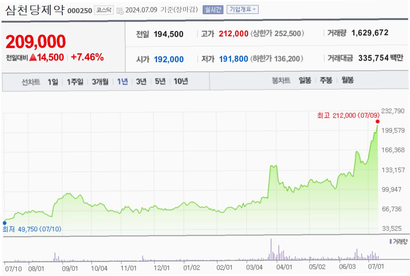
Task: Click the tallest volume bar near 03/04
Action: pyautogui.click(x=271, y=249)
